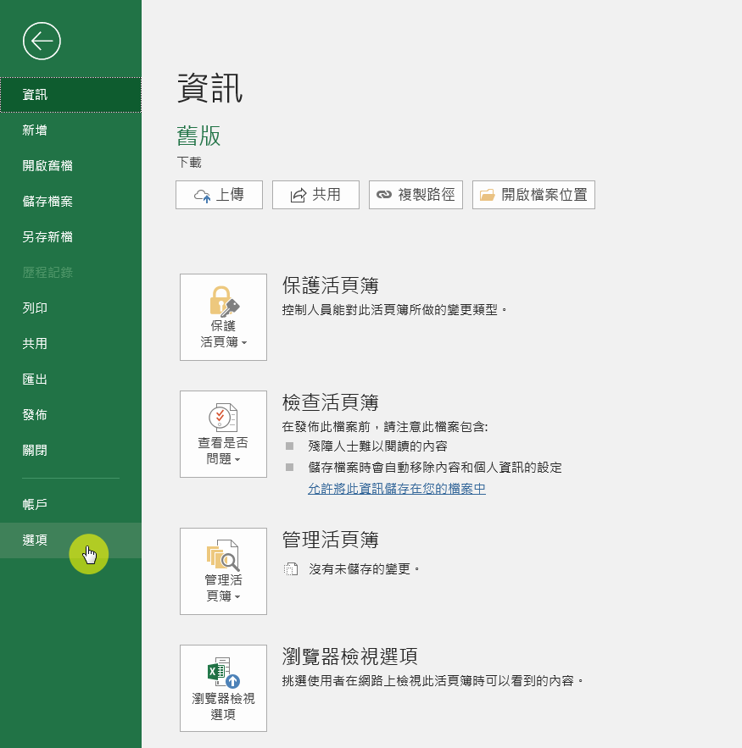
Task: Click the 殘障人士難以閱讀的內容 list item
Action: click(x=377, y=446)
